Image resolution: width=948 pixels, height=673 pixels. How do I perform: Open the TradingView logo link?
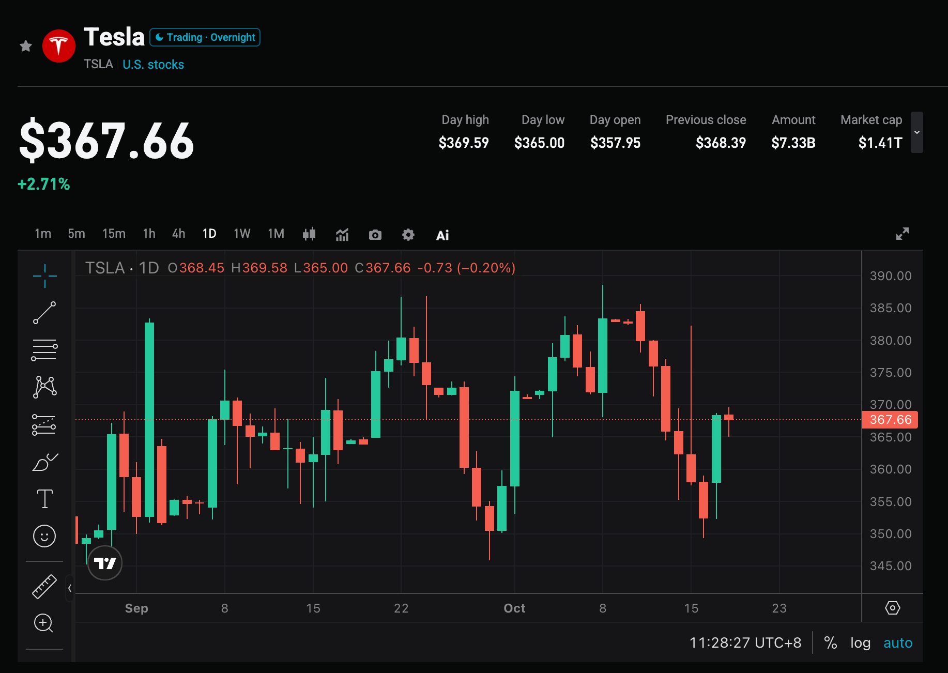pos(105,563)
